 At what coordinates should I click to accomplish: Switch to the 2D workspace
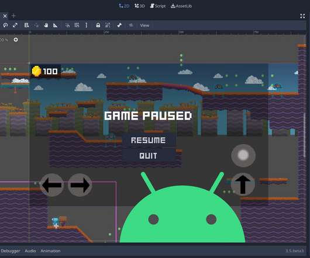pos(124,6)
